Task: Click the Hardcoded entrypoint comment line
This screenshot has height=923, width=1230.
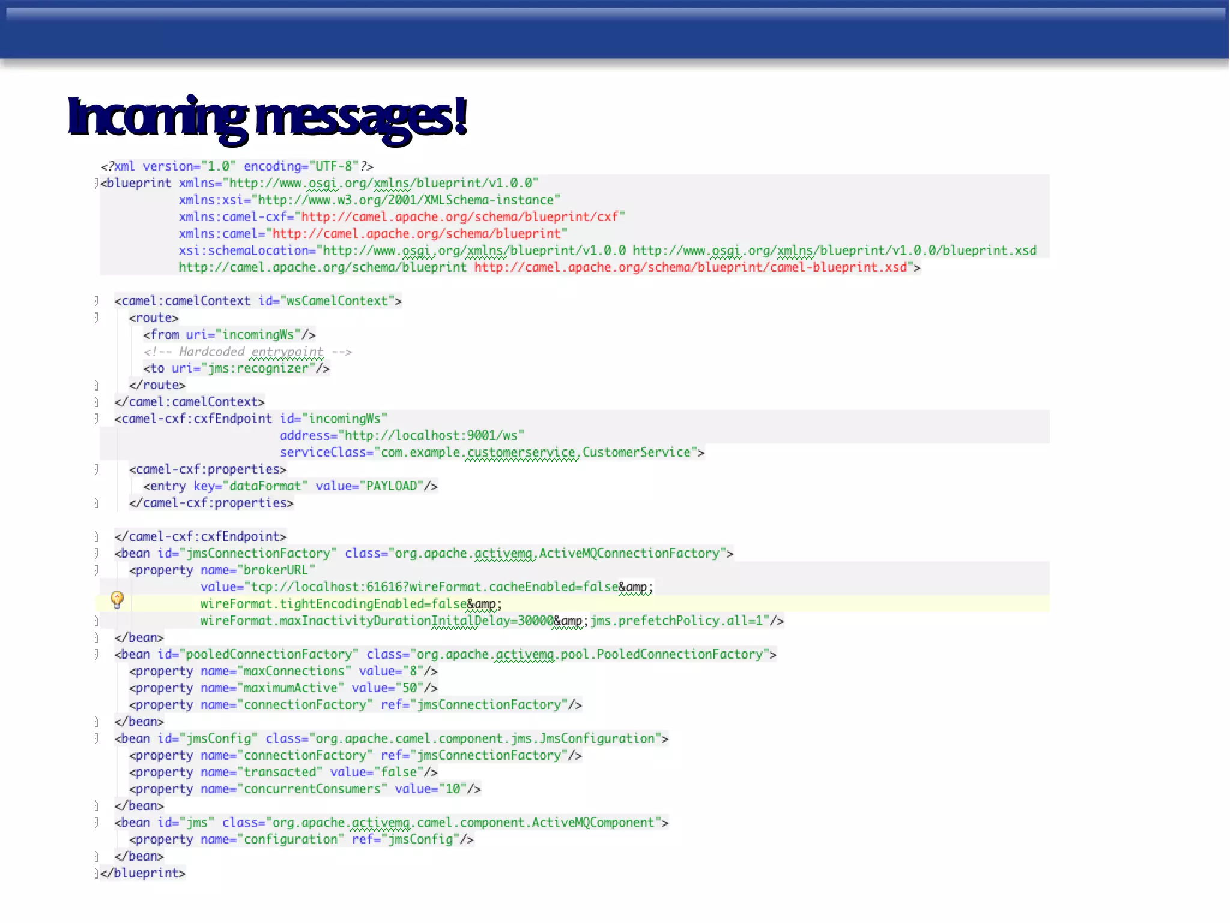Action: [x=247, y=352]
